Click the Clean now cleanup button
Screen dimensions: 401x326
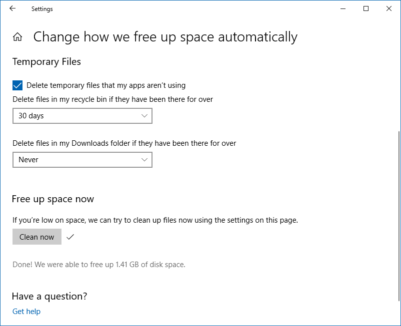click(36, 237)
